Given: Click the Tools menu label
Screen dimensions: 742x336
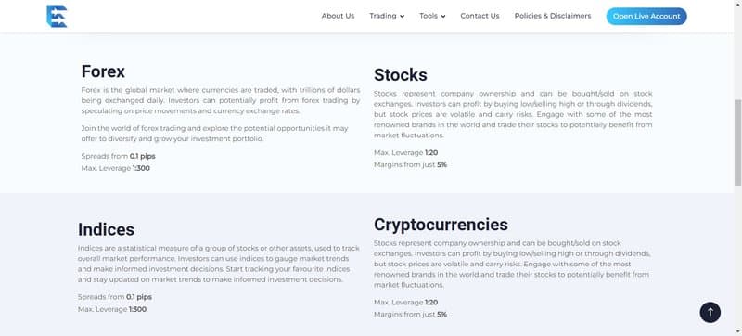Looking at the screenshot, I should 429,16.
